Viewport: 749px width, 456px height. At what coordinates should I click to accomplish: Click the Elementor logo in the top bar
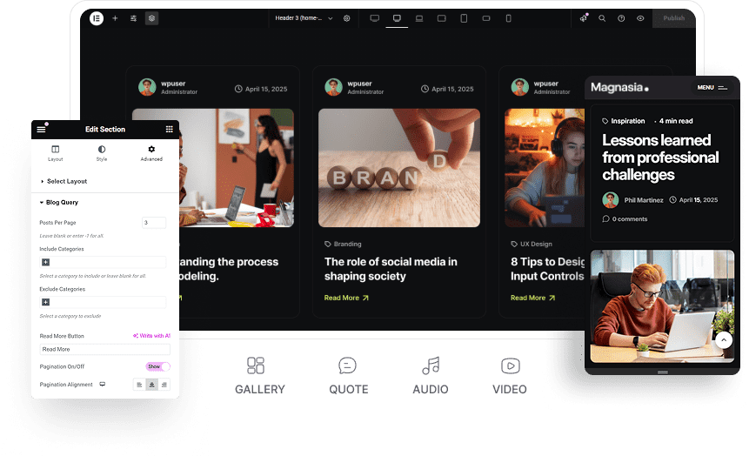[x=97, y=18]
